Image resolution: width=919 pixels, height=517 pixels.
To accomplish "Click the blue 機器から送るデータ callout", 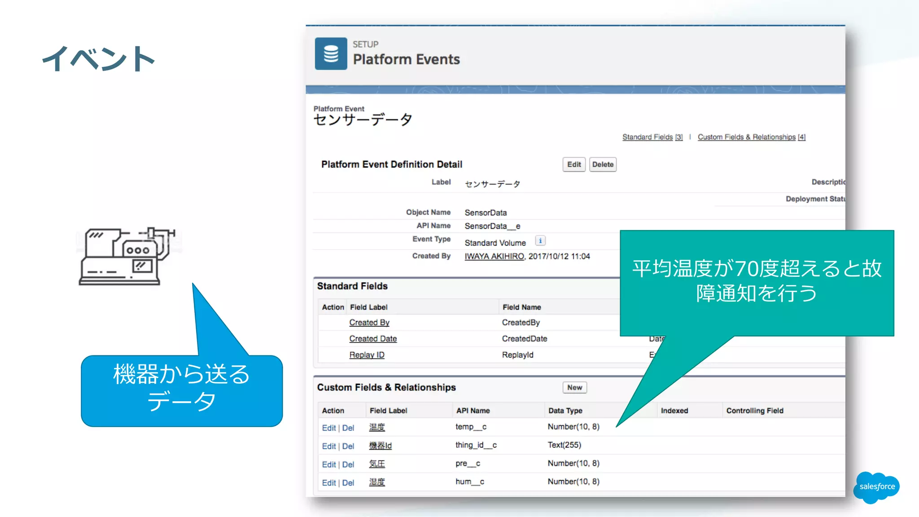I will point(182,390).
